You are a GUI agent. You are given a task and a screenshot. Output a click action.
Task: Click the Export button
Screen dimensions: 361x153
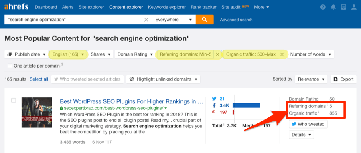click(343, 79)
